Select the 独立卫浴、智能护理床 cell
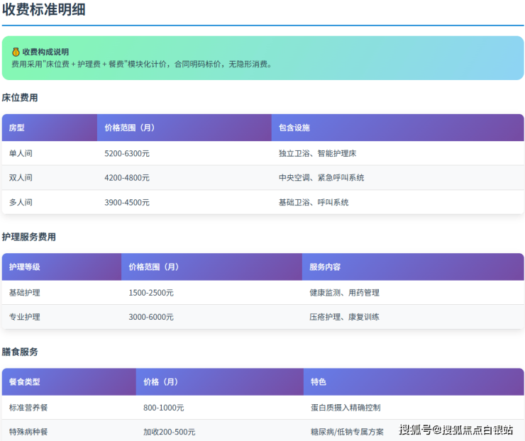Screen dimensions: 525x441 coord(321,153)
